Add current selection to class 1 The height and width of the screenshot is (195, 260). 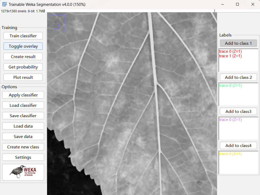point(238,43)
